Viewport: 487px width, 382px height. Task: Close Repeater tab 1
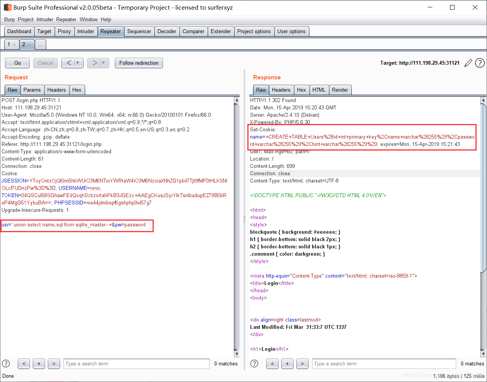[x=15, y=45]
